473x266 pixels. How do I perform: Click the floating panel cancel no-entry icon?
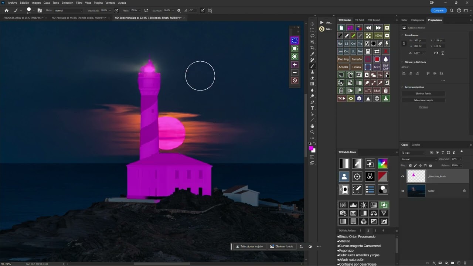(x=295, y=81)
